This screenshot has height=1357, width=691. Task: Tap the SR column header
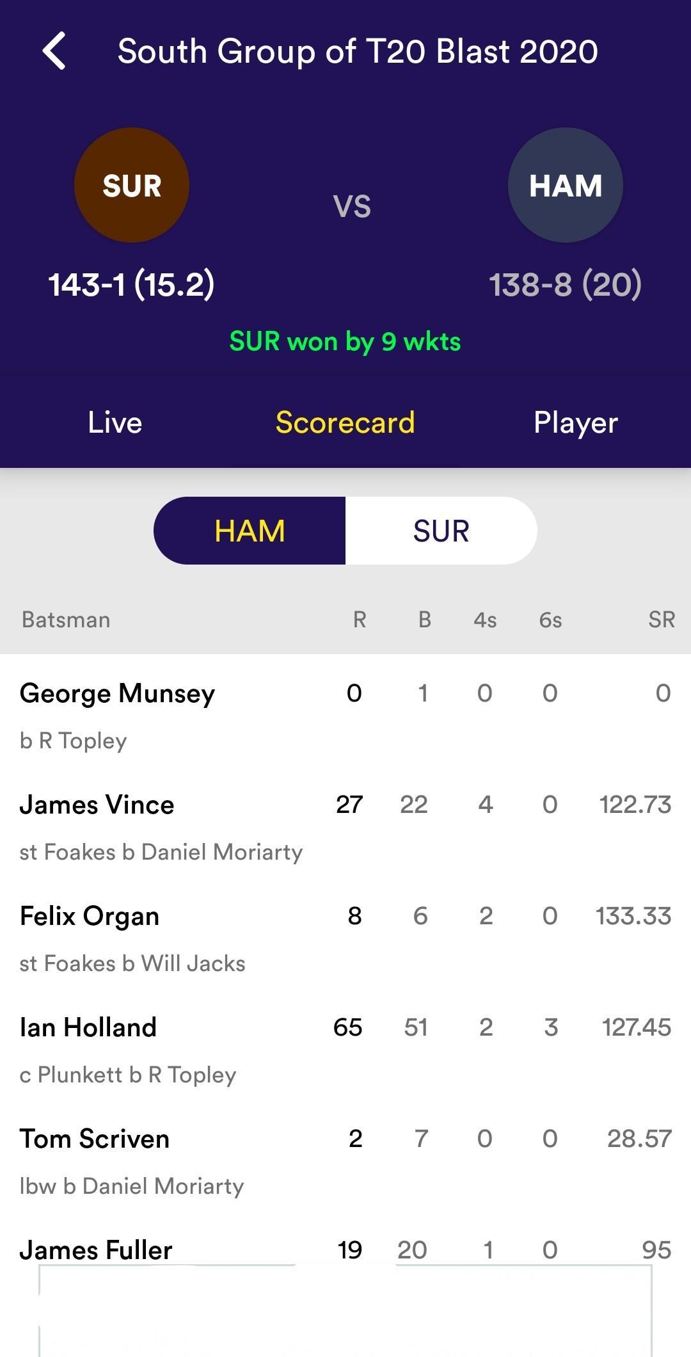[662, 620]
